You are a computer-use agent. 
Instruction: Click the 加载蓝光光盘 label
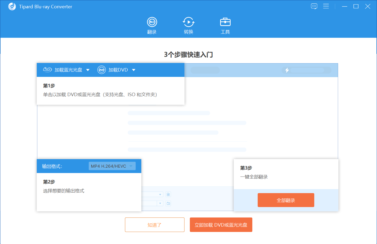click(68, 70)
